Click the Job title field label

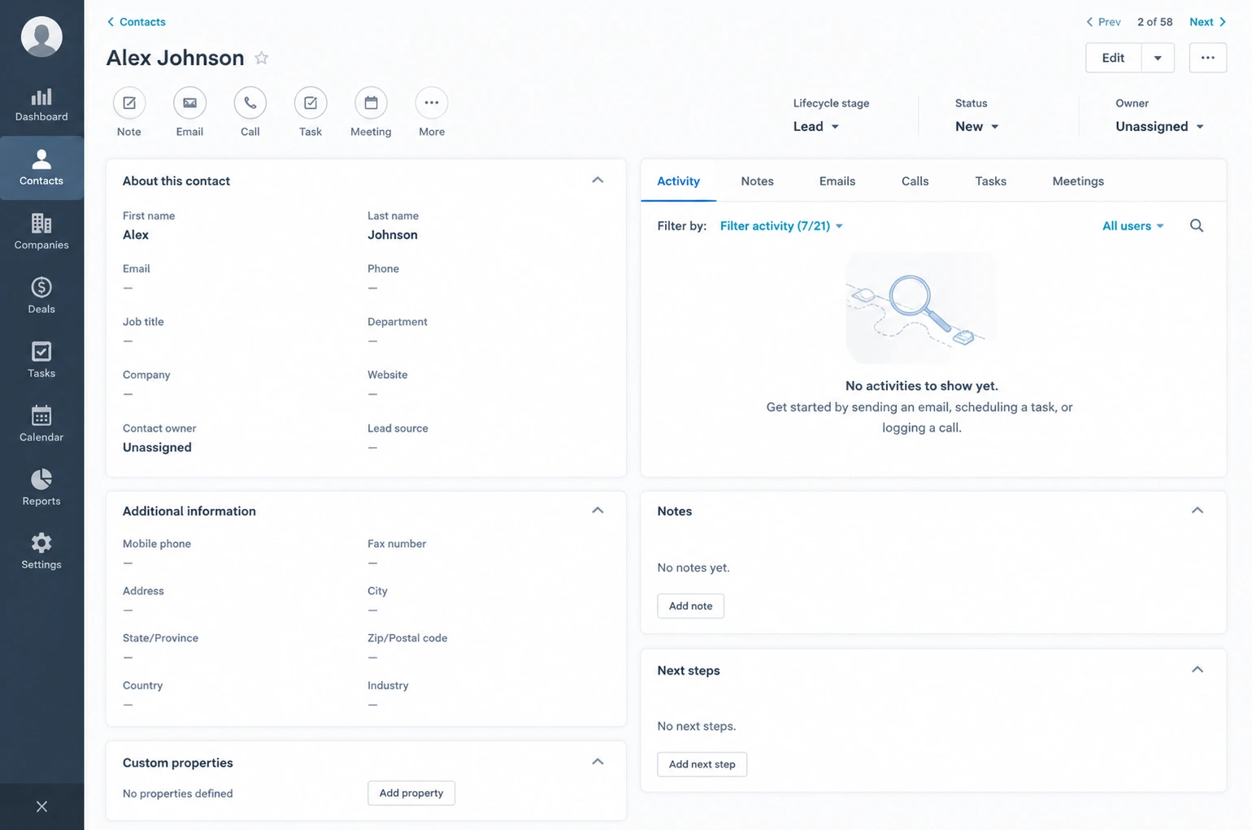[143, 322]
